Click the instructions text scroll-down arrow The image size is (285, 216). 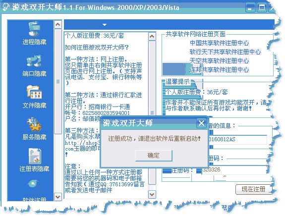[152, 194]
